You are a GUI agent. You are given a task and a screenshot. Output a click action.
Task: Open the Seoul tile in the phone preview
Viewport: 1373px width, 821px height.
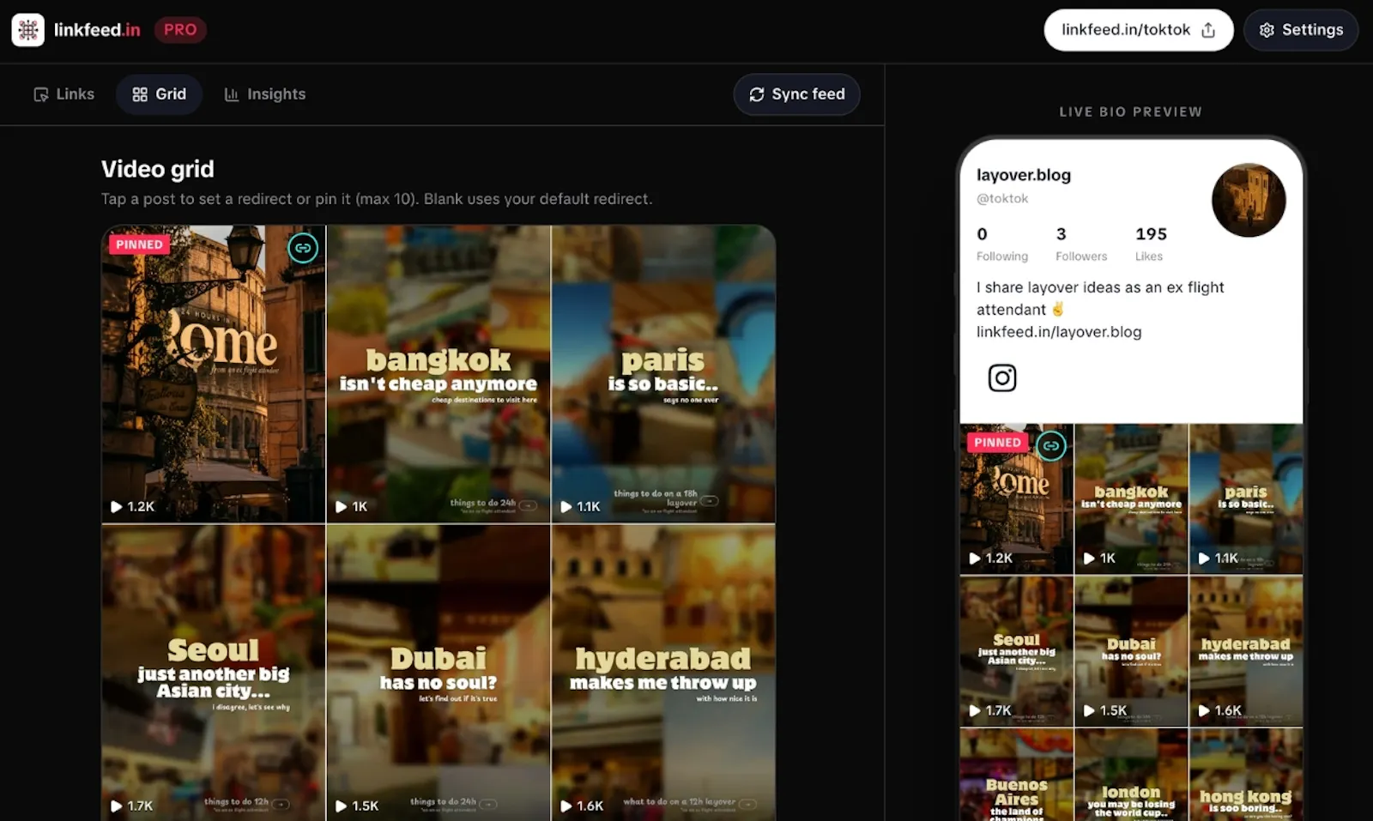tap(1017, 651)
